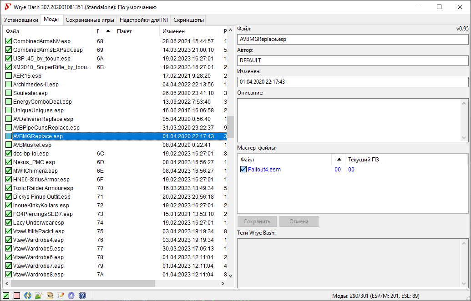
Task: Open the Doc browser icon
Action: point(50,296)
